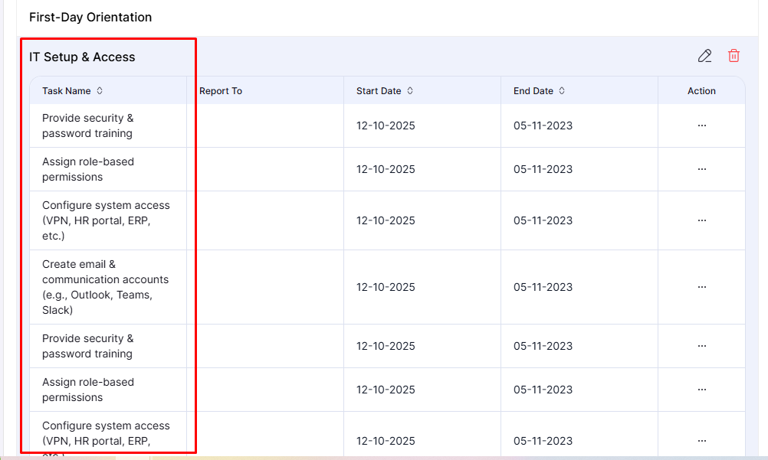Open action ellipsis for second Assign role-based permissions row
The width and height of the screenshot is (768, 460).
[x=701, y=390]
